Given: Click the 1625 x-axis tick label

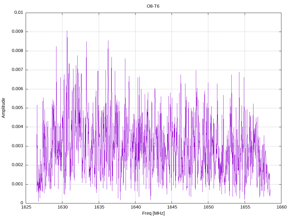Looking at the screenshot, I should point(26,207).
